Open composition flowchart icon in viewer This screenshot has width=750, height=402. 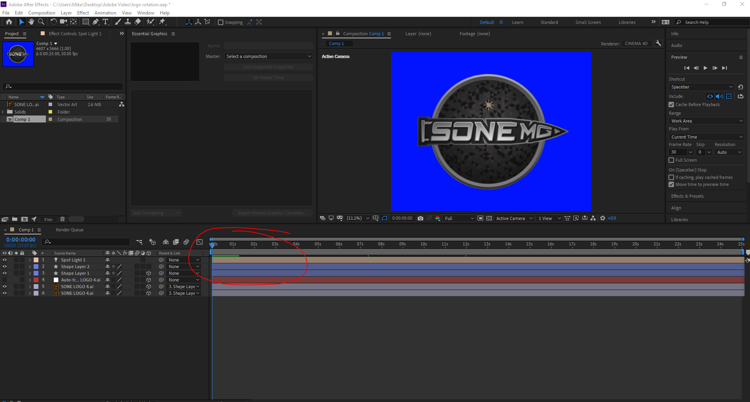[x=593, y=218]
